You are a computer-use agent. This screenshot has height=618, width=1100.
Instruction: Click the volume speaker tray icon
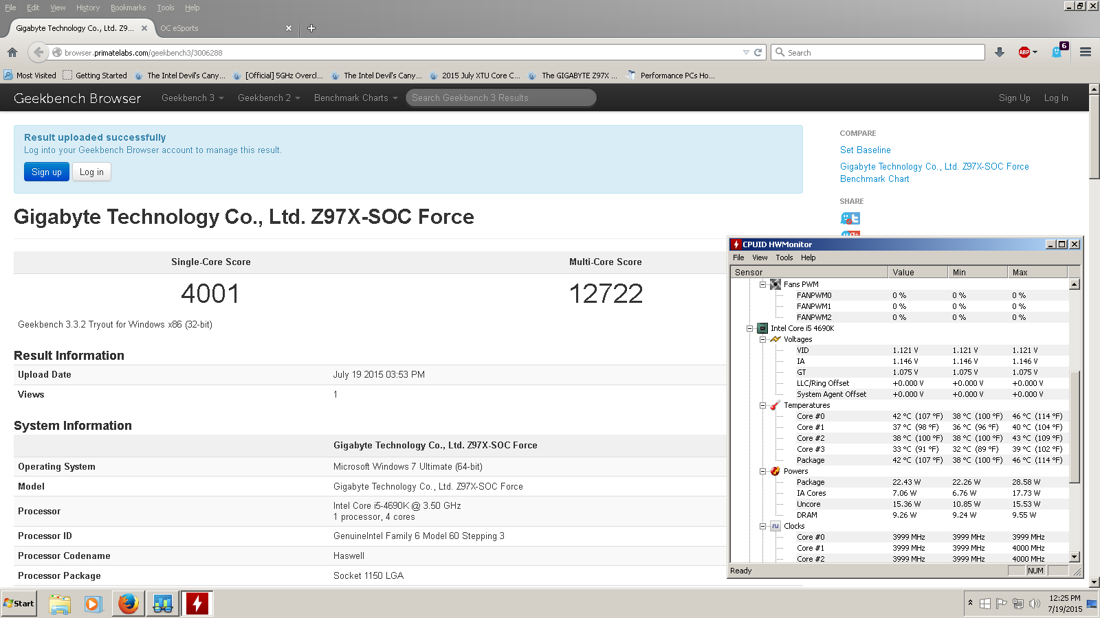pos(1034,604)
